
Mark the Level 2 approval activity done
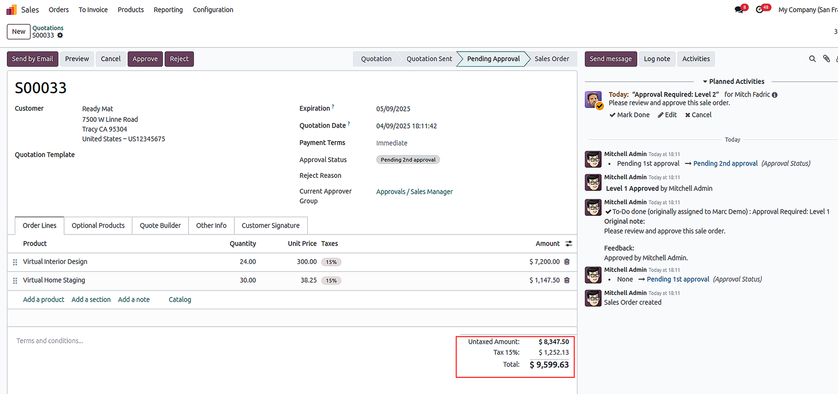click(x=629, y=115)
